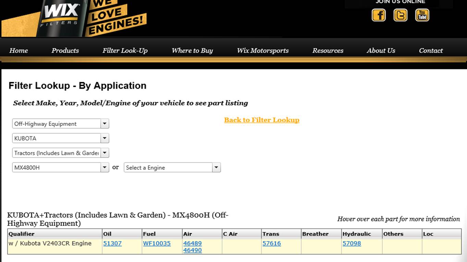Click the 'Hover over each part' hint text

(398, 219)
